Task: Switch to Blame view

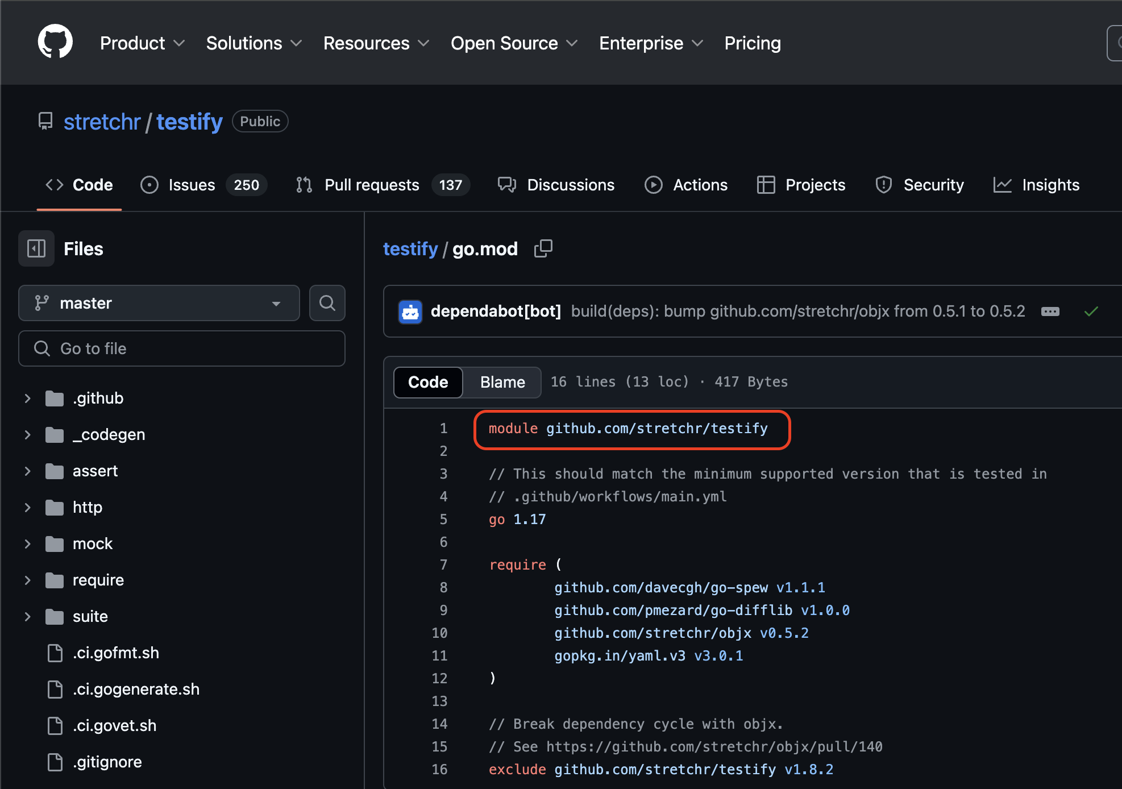Action: coord(502,382)
